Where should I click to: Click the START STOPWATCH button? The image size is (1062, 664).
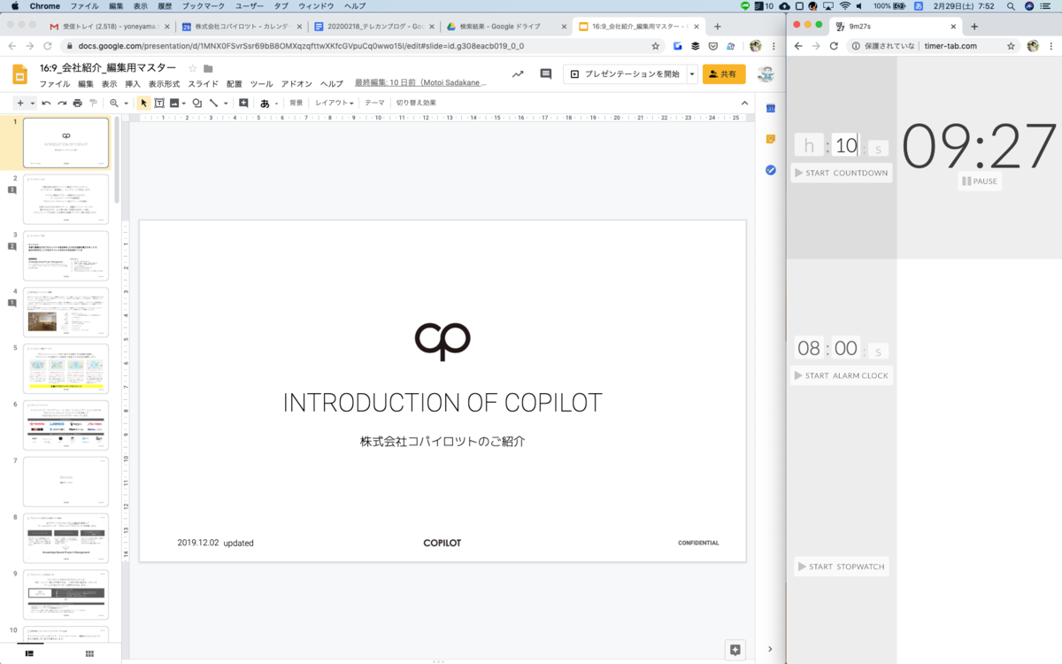click(x=841, y=567)
